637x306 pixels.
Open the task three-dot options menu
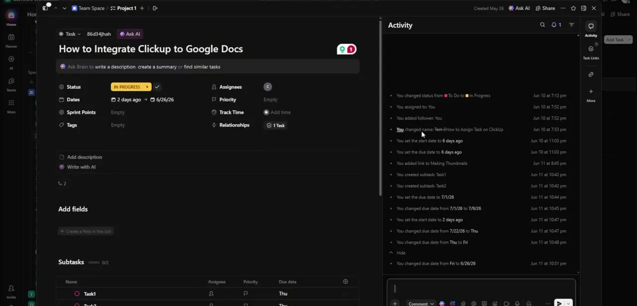point(563,8)
